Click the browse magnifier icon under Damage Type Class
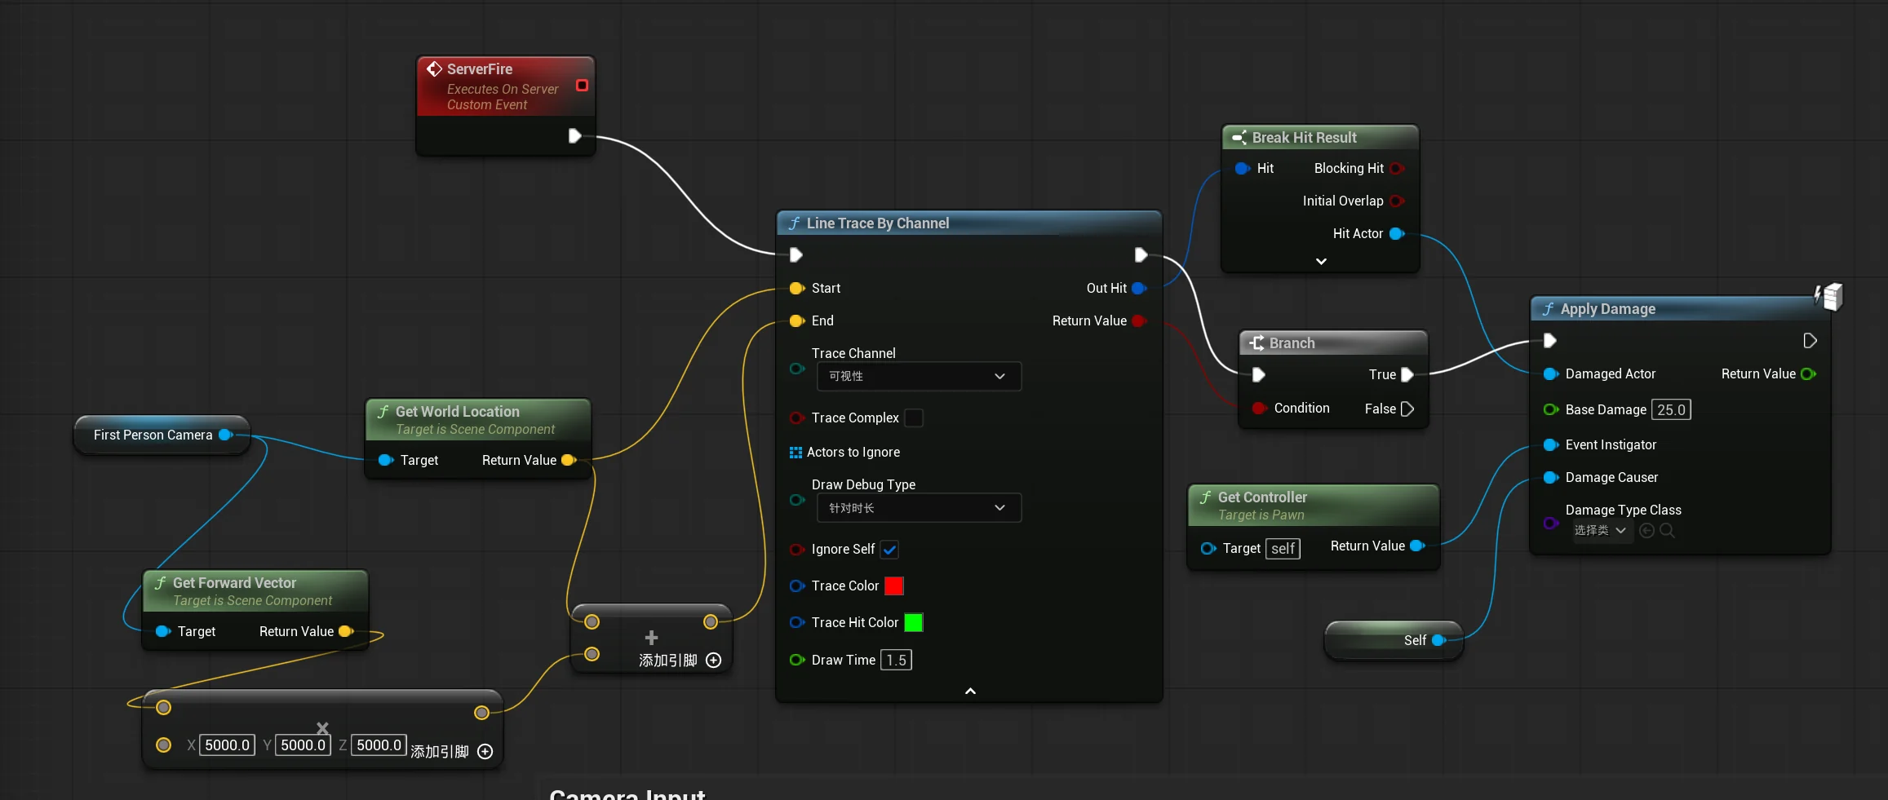The height and width of the screenshot is (800, 1888). [x=1667, y=531]
